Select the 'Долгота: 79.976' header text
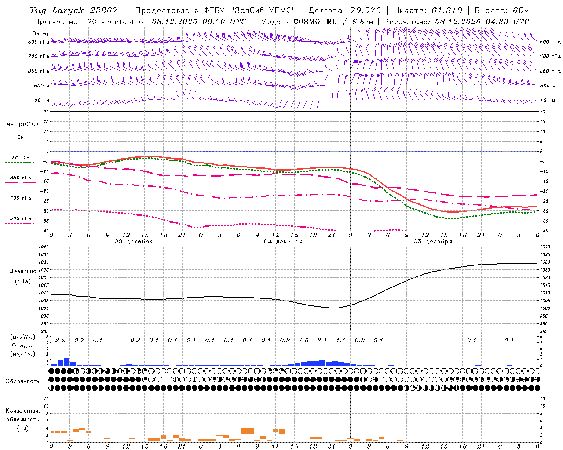Screen dimensions: 563x450 [345, 11]
